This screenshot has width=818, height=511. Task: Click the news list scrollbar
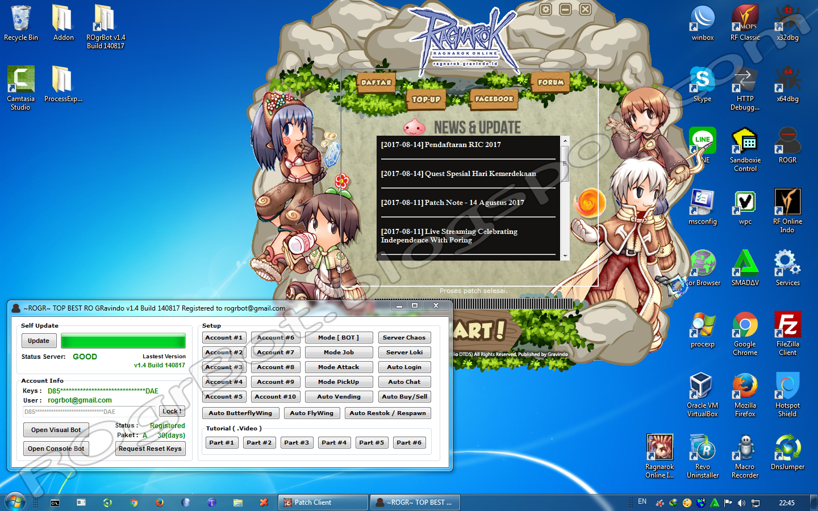(x=565, y=198)
